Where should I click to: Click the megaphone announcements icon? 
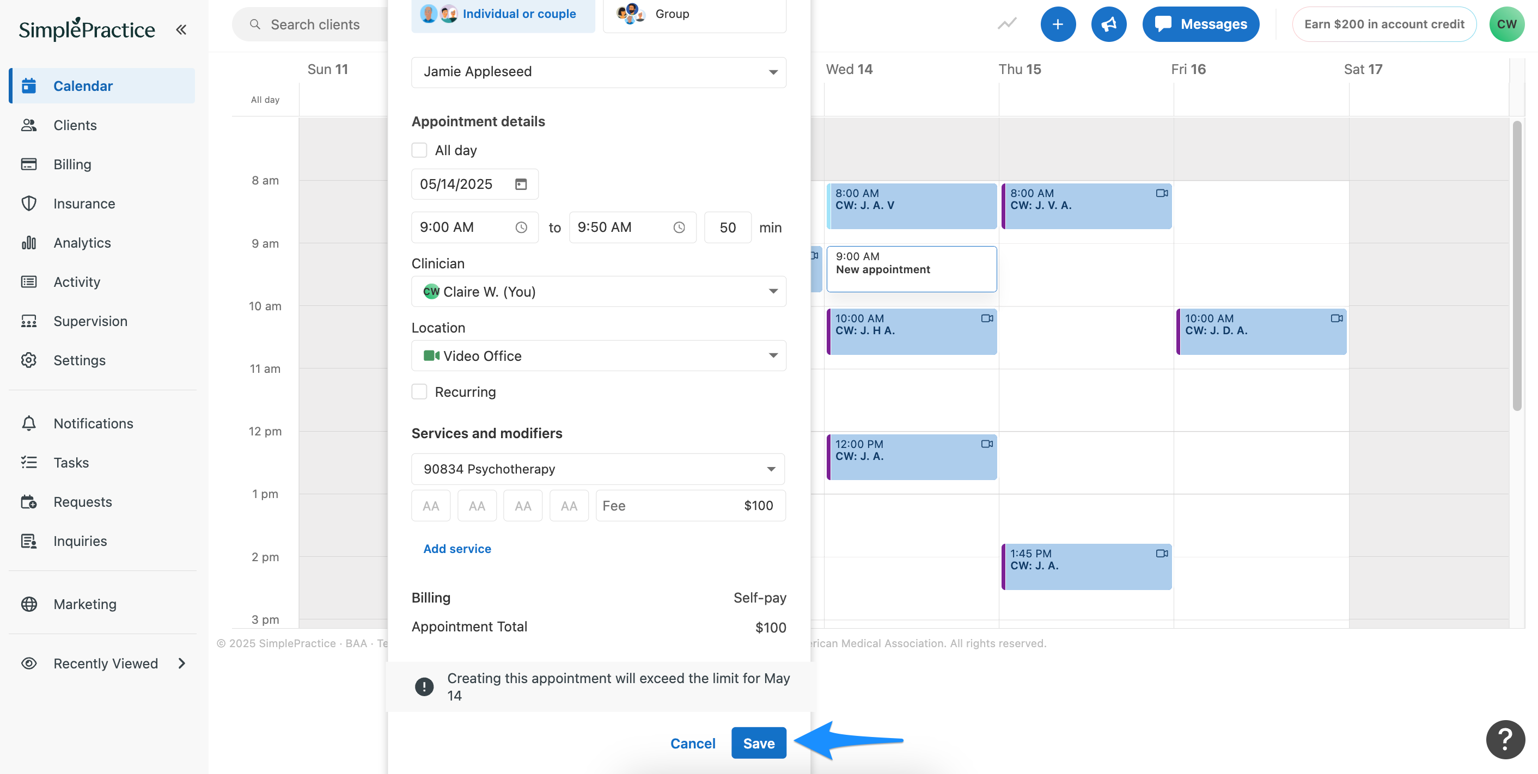click(1109, 24)
